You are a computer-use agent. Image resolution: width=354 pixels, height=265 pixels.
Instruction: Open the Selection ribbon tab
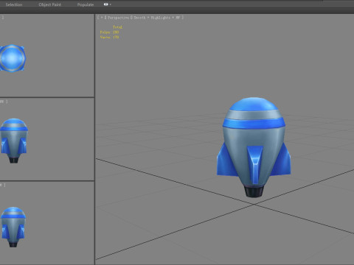[x=14, y=4]
